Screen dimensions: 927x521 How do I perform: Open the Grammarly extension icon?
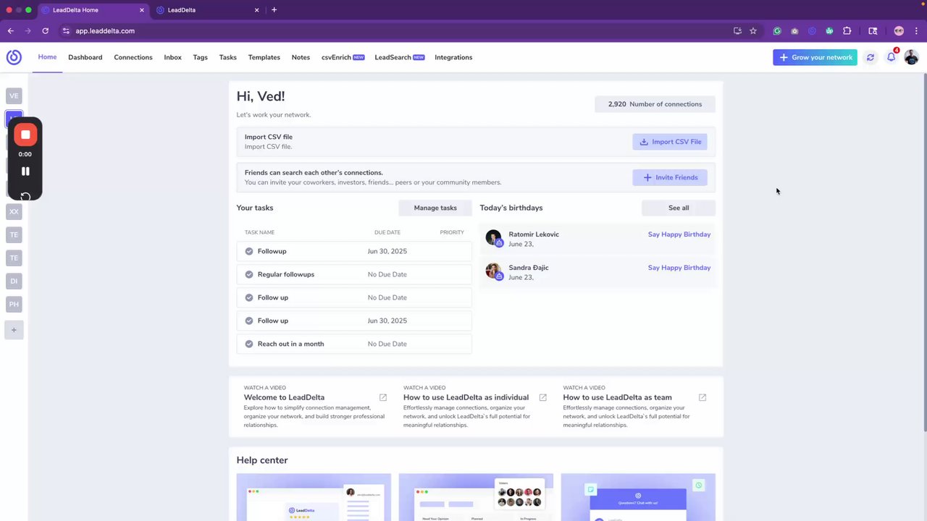coord(777,31)
